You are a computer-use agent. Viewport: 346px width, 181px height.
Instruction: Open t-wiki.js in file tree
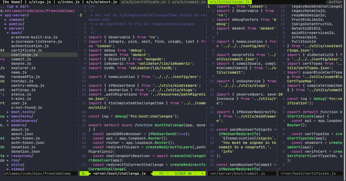tap(21, 99)
